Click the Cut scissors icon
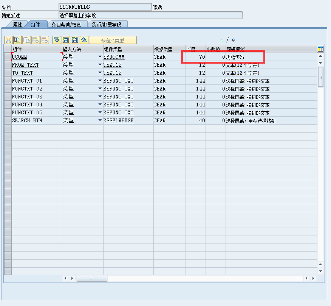Image resolution: width=331 pixels, height=306 pixels. [x=8, y=40]
